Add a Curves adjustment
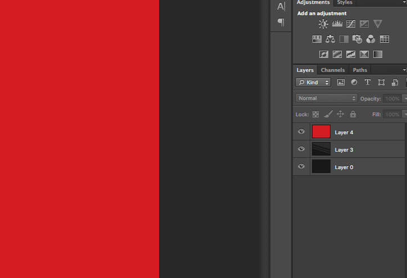Screen dimensions: 407x278 pyautogui.click(x=351, y=24)
